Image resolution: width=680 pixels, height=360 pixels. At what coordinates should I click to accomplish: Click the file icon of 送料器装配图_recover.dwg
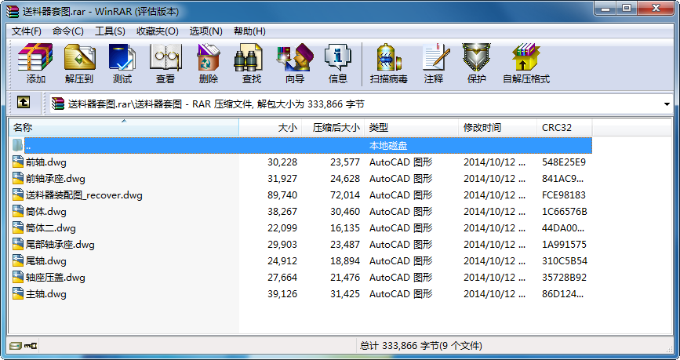tap(18, 195)
